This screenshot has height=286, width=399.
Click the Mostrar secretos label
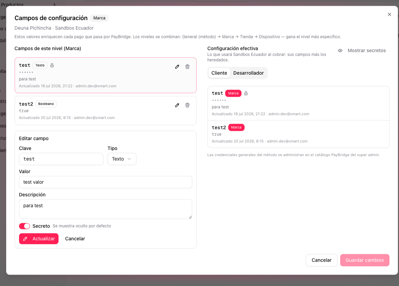click(367, 50)
